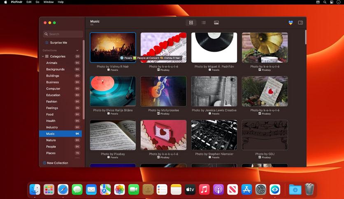Click the sidebar vertical scrollbar
Screen dimensions: 344x199
84,79
